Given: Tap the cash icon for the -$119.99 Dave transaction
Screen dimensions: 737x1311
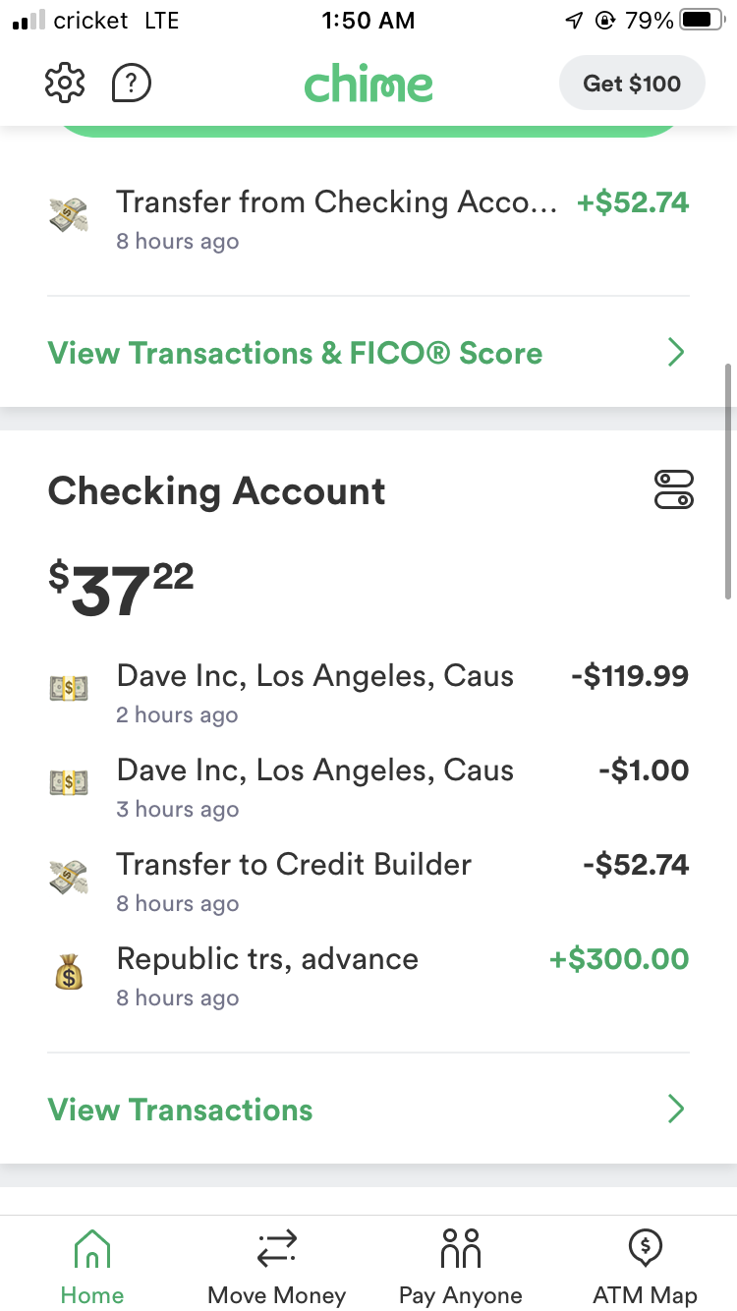Looking at the screenshot, I should 68,690.
